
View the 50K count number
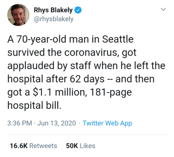pos(72,146)
